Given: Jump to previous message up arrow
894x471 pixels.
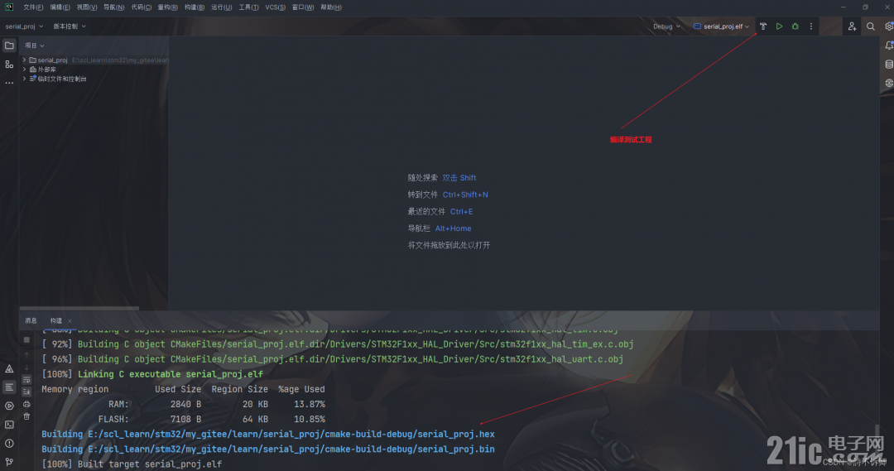Looking at the screenshot, I should (x=26, y=354).
